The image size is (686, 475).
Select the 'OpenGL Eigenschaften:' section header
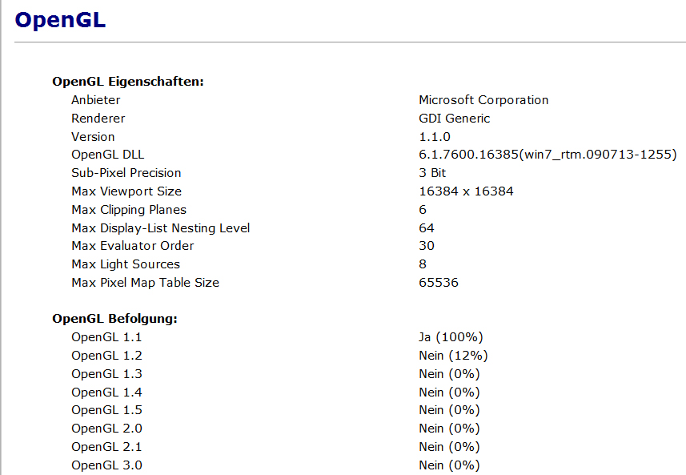click(128, 82)
